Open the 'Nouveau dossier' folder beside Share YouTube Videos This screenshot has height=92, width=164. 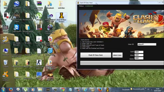[x=28, y=17]
